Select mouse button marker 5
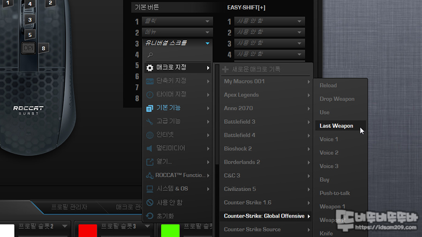Image resolution: width=422 pixels, height=237 pixels. tap(30, 35)
